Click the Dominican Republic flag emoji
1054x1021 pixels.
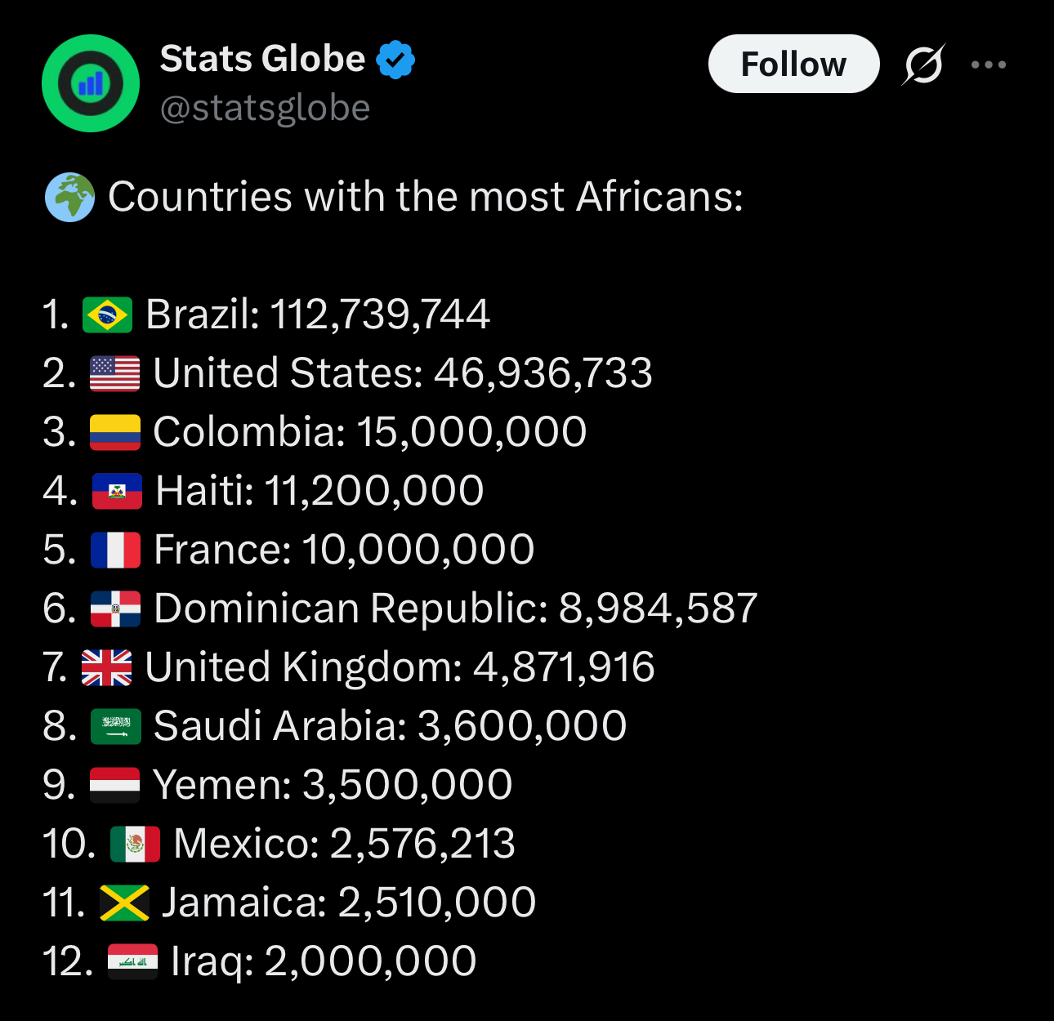[115, 609]
